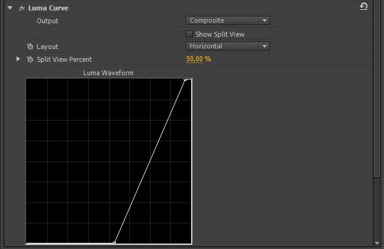Select the bottom curve control point
This screenshot has height=249, width=384.
[114, 243]
